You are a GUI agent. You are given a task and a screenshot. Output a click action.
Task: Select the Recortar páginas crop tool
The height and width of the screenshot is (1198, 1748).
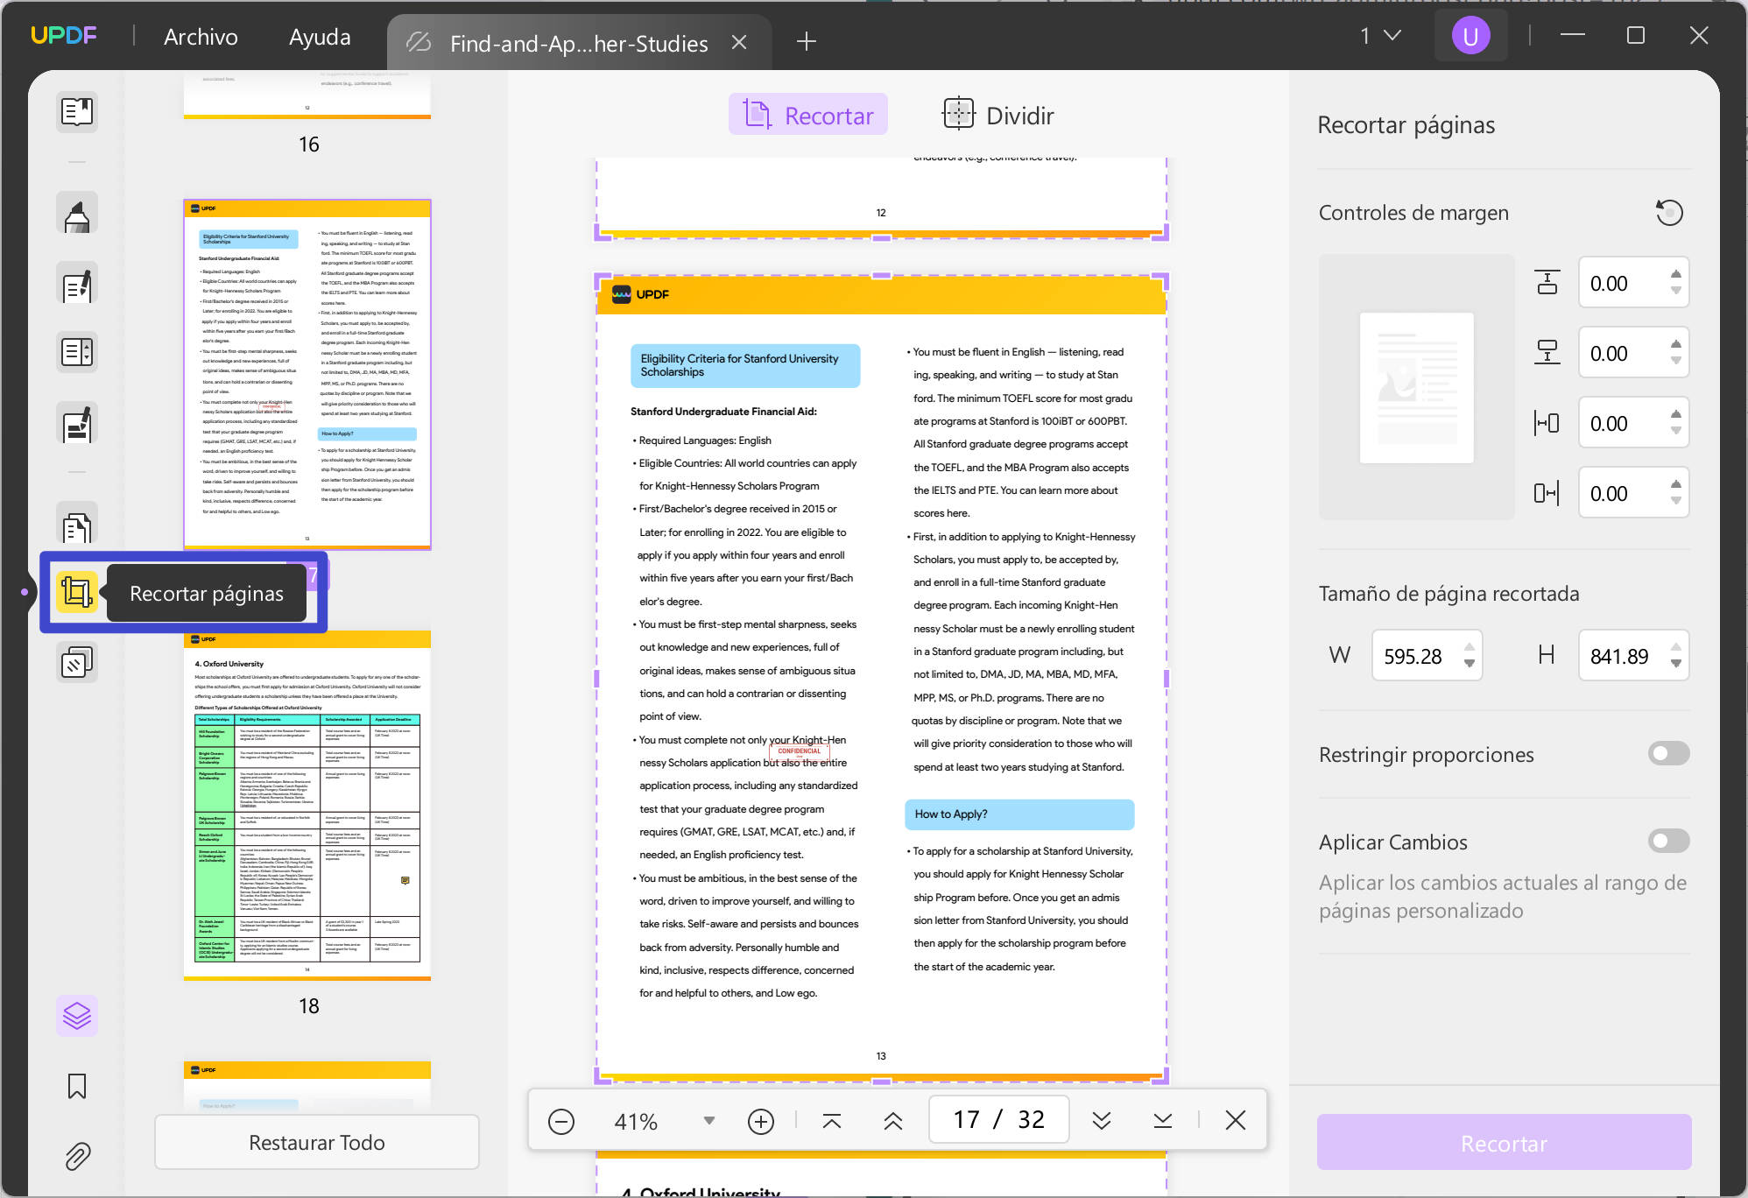77,593
